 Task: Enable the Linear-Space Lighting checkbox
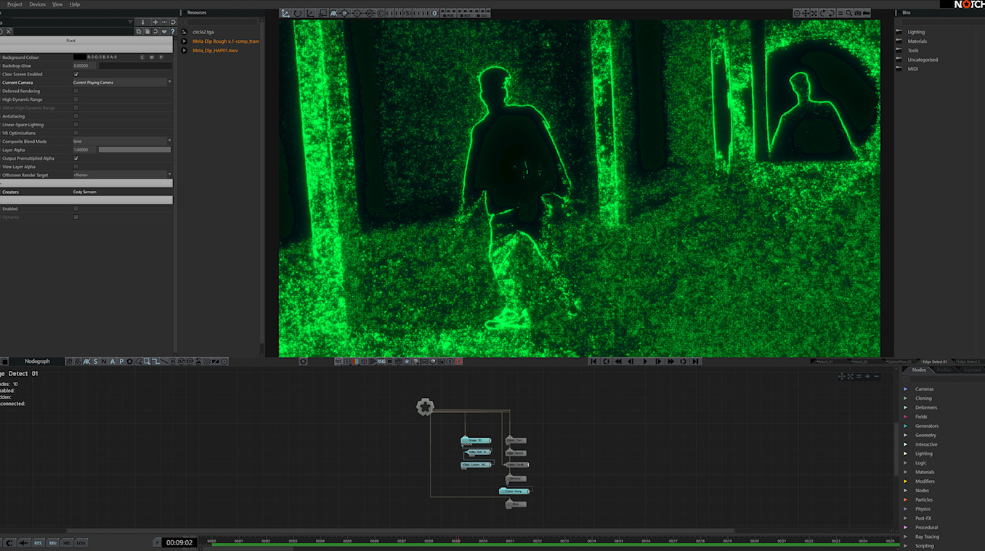coord(76,125)
